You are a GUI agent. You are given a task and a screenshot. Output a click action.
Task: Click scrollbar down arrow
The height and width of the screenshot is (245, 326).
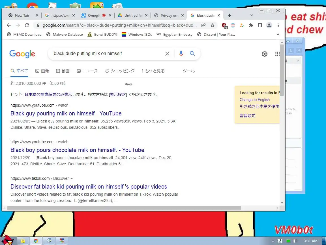point(282,203)
